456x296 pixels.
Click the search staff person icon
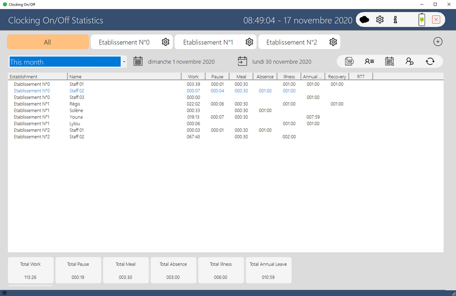coord(409,61)
